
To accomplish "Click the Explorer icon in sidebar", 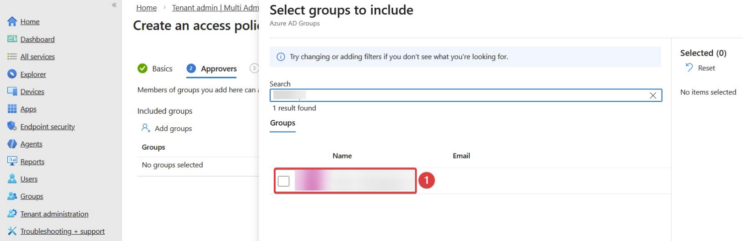I will [12, 74].
